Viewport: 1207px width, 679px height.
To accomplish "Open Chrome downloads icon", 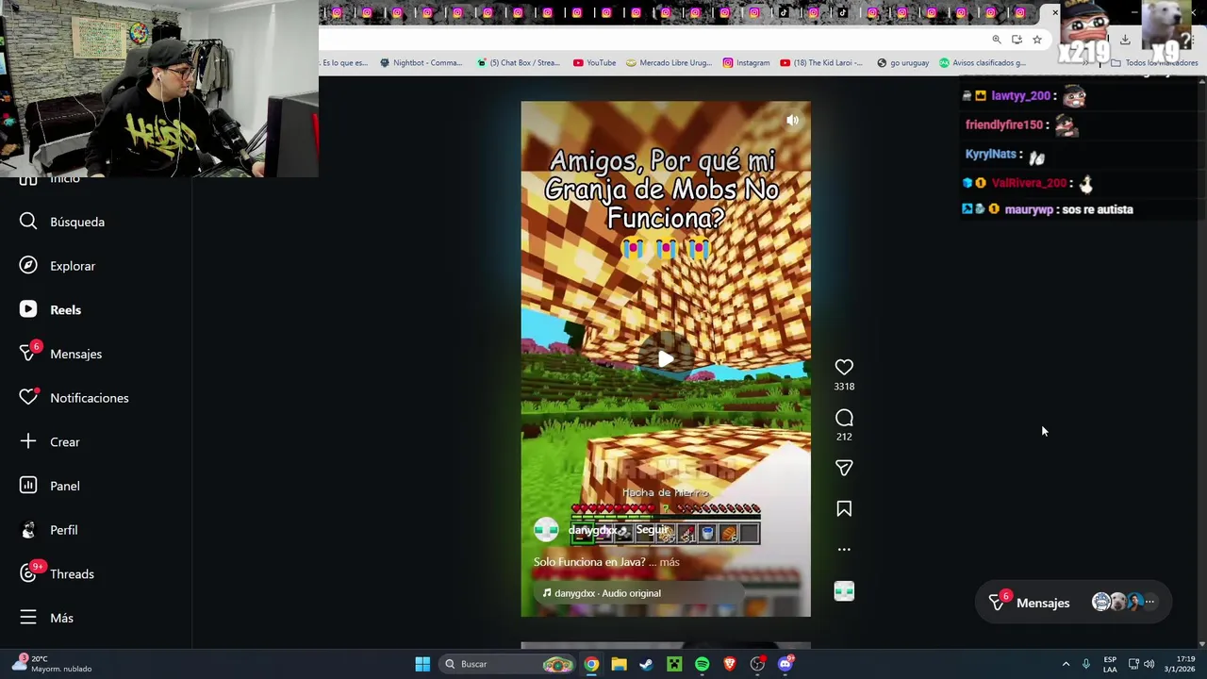I will pos(1125,40).
